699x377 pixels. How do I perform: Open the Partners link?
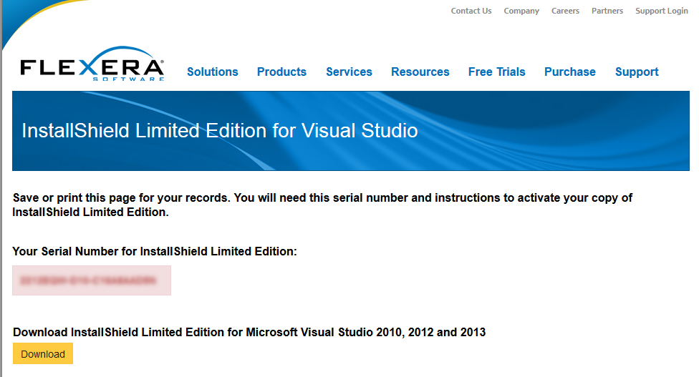pyautogui.click(x=607, y=11)
